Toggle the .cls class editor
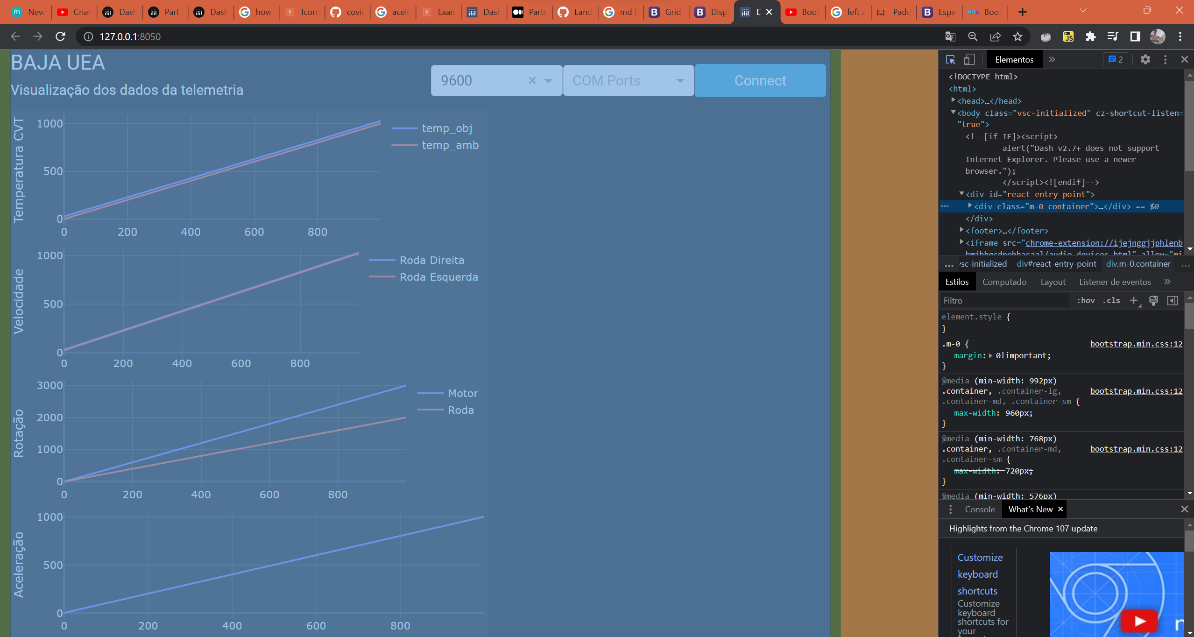 coord(1111,300)
